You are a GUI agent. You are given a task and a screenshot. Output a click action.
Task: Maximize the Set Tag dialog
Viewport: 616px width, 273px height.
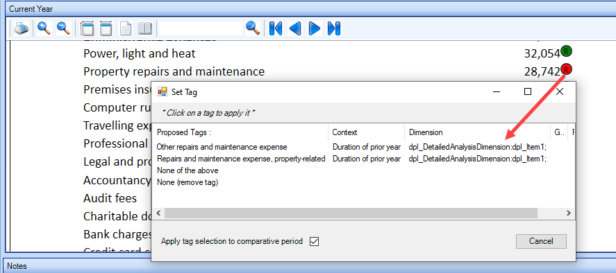point(528,91)
